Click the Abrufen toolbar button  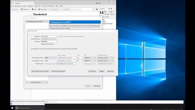tap(15, 9)
